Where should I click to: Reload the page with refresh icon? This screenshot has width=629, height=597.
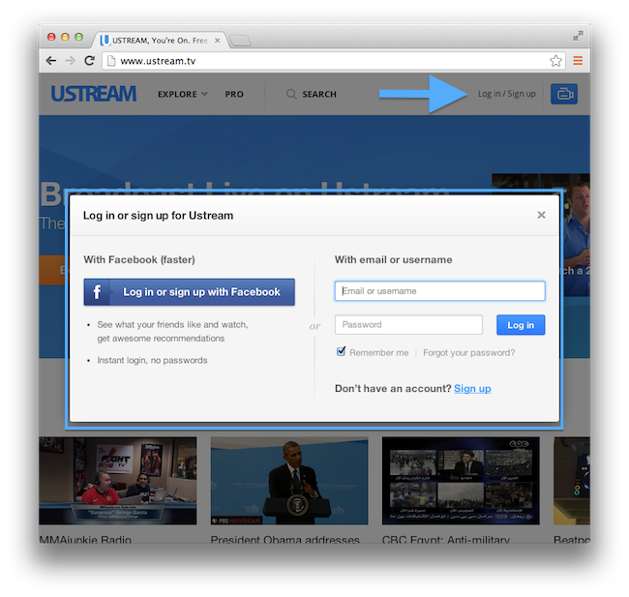(x=89, y=61)
